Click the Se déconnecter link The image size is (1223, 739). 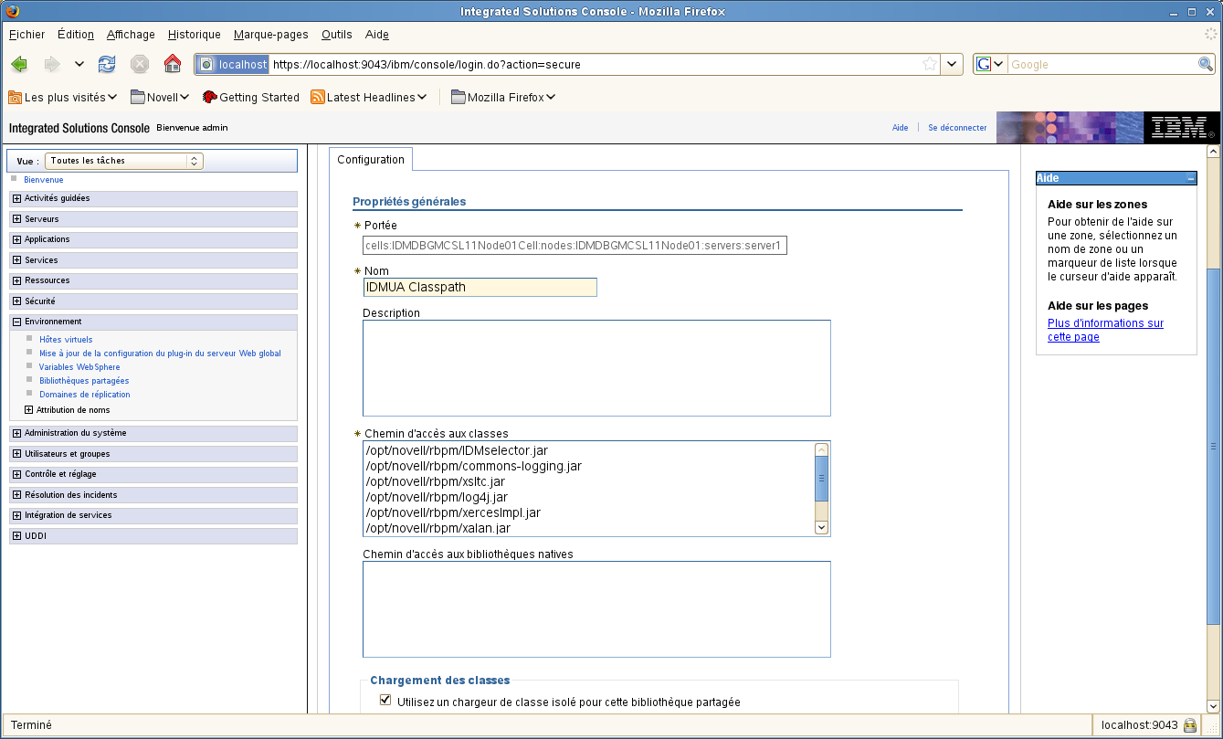[x=957, y=128]
